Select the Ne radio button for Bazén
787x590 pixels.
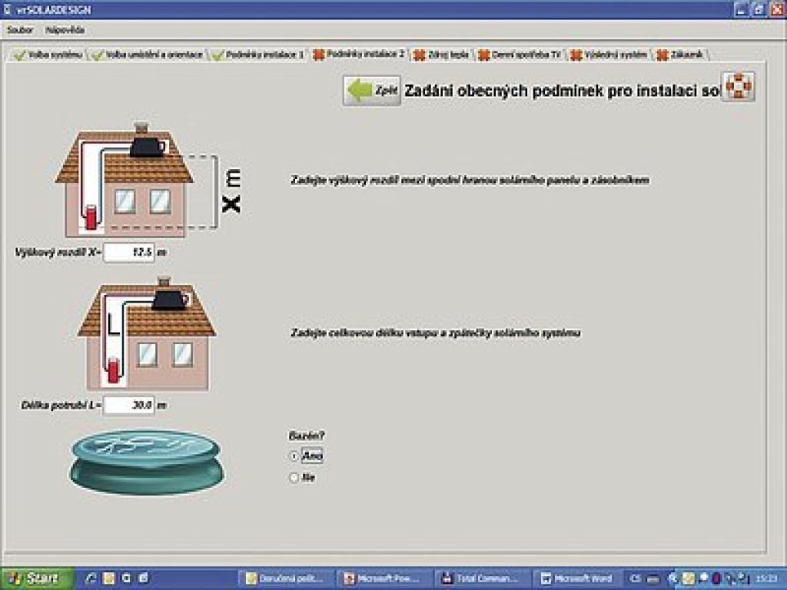294,478
